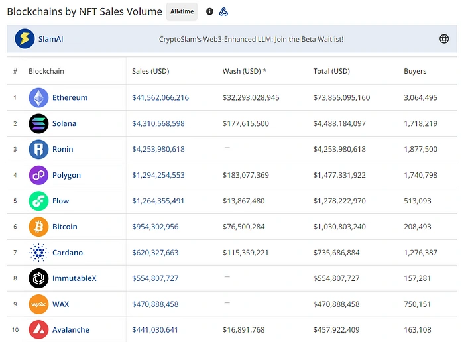Click the ImmutableX logo icon
This screenshot has width=464, height=342.
coord(38,278)
